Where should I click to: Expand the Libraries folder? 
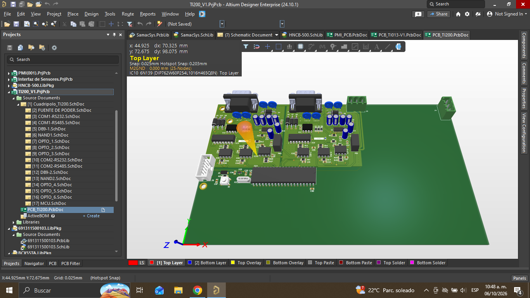pos(14,222)
